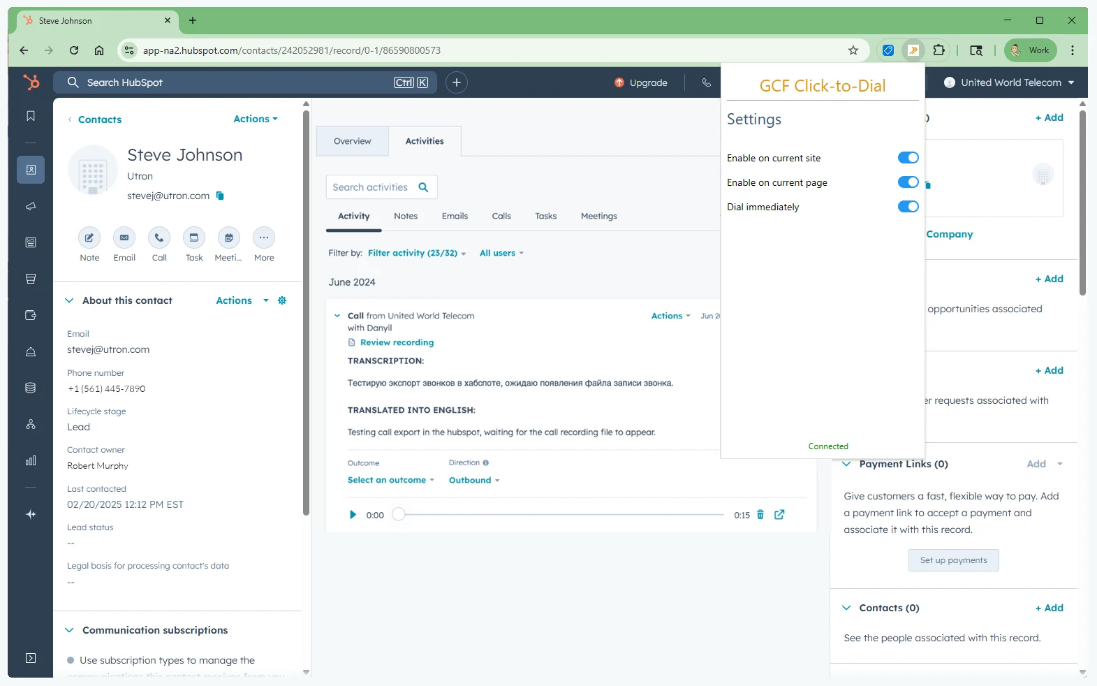Click the Meeting action icon
The width and height of the screenshot is (1097, 686).
229,238
